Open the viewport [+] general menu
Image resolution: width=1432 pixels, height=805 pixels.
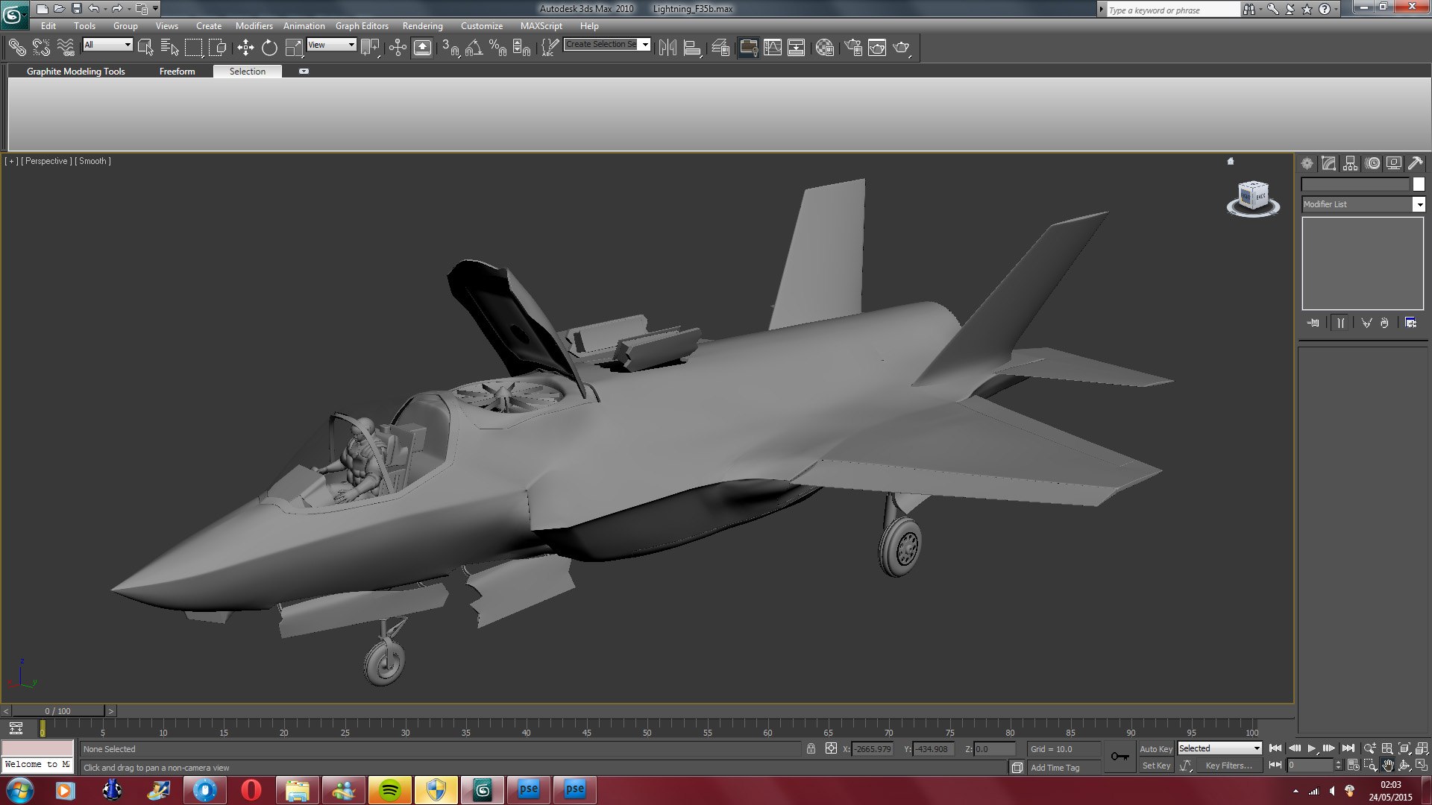pyautogui.click(x=11, y=161)
